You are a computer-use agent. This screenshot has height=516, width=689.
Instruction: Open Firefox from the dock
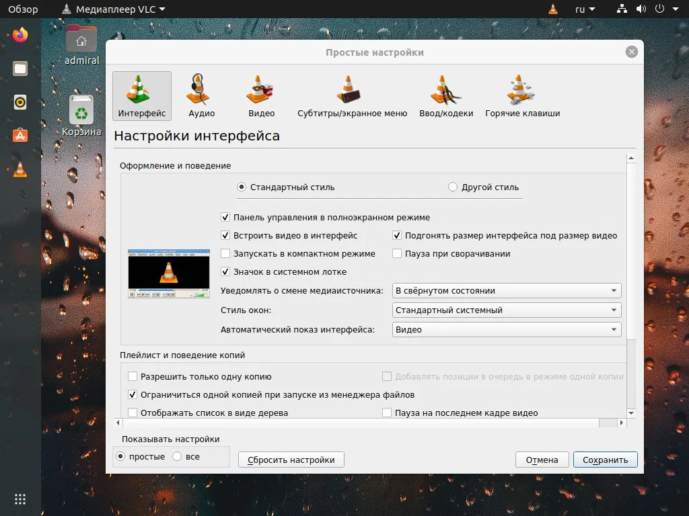point(20,35)
